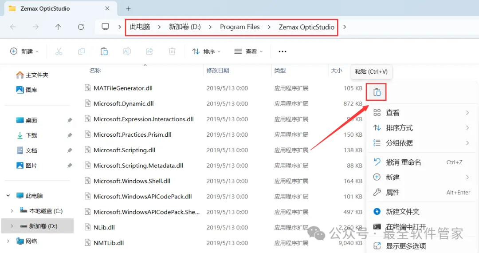Click the pin icon beside 图片
Image resolution: width=479 pixels, height=253 pixels.
pyautogui.click(x=70, y=165)
